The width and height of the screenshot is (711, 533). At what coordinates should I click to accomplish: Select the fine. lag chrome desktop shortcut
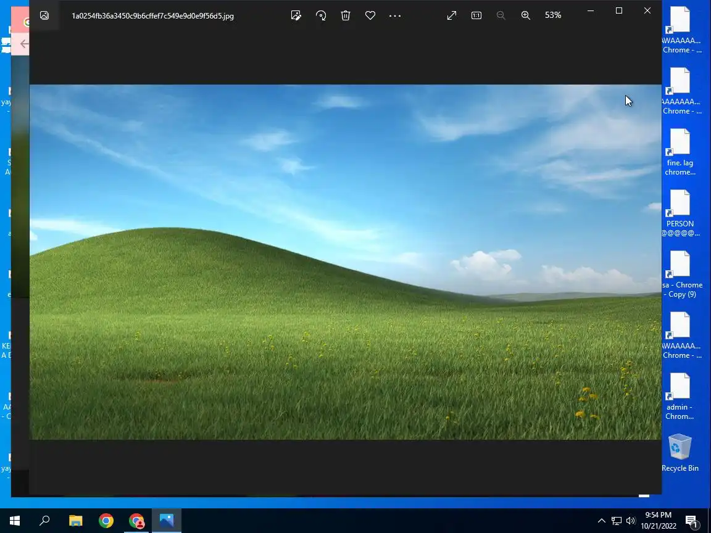coord(680,152)
